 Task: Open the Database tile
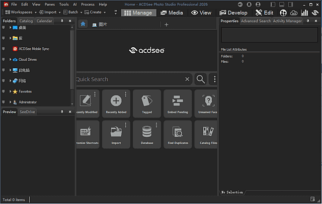coord(147,134)
